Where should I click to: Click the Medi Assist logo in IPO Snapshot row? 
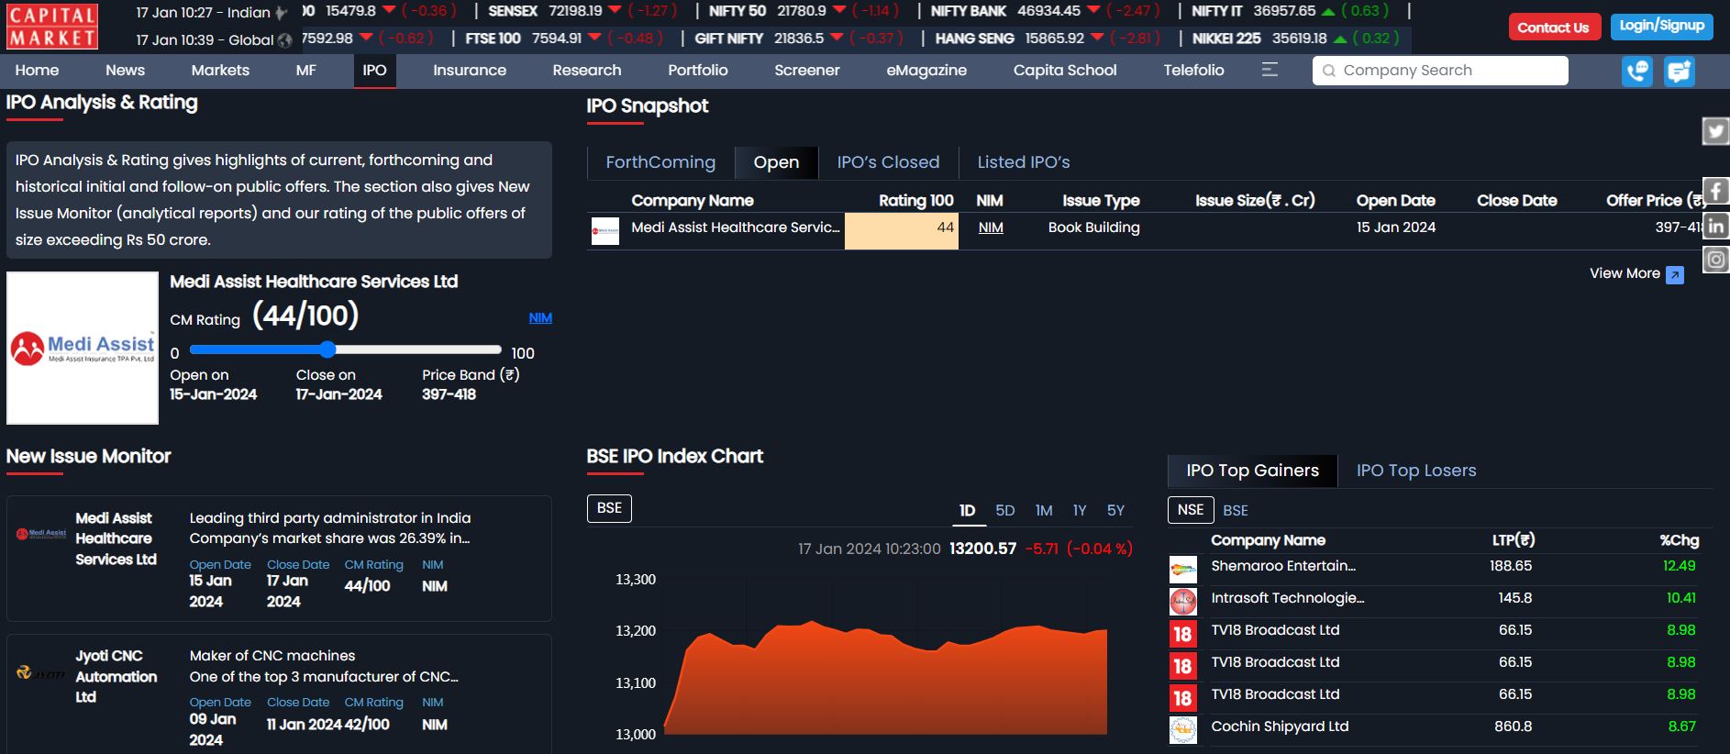coord(605,231)
